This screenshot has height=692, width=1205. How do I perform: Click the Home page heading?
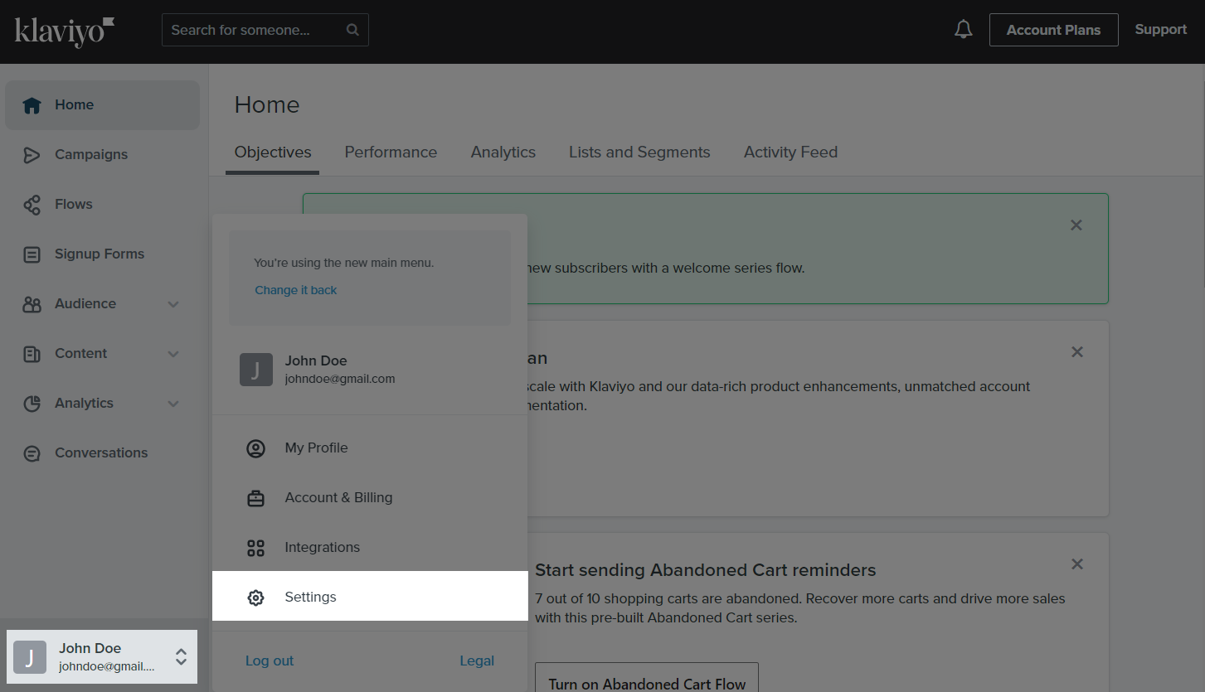[267, 104]
